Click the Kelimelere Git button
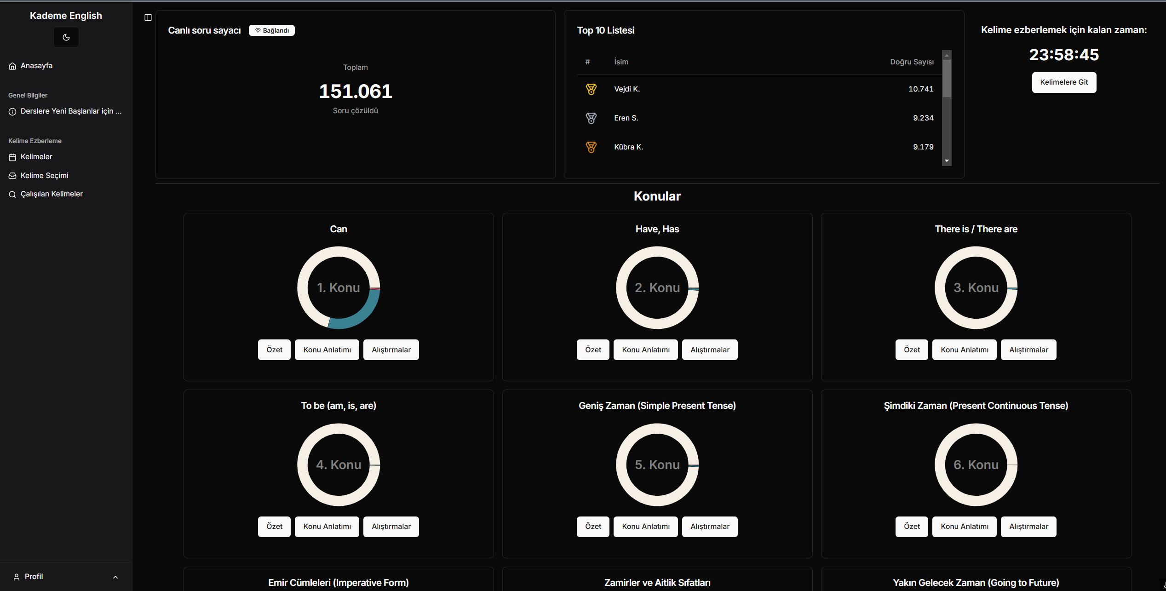 coord(1064,82)
